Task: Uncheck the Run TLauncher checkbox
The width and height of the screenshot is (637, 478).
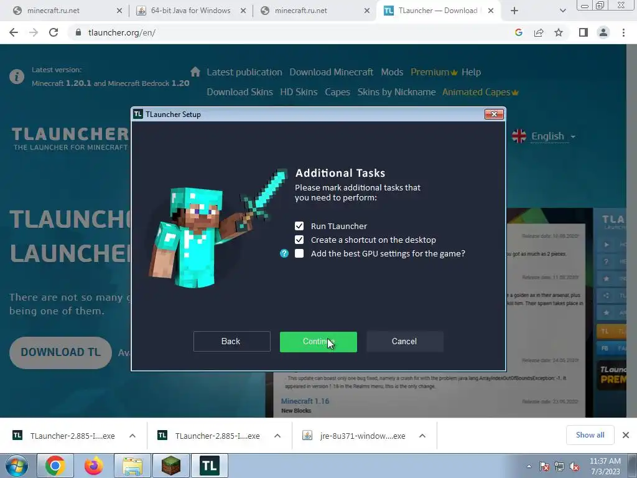Action: [x=299, y=226]
